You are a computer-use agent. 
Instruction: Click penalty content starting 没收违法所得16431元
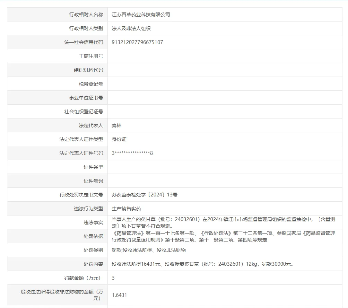click(202, 264)
